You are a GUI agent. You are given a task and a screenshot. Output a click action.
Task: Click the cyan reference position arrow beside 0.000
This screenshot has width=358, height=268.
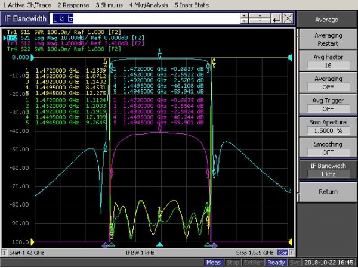coord(32,58)
